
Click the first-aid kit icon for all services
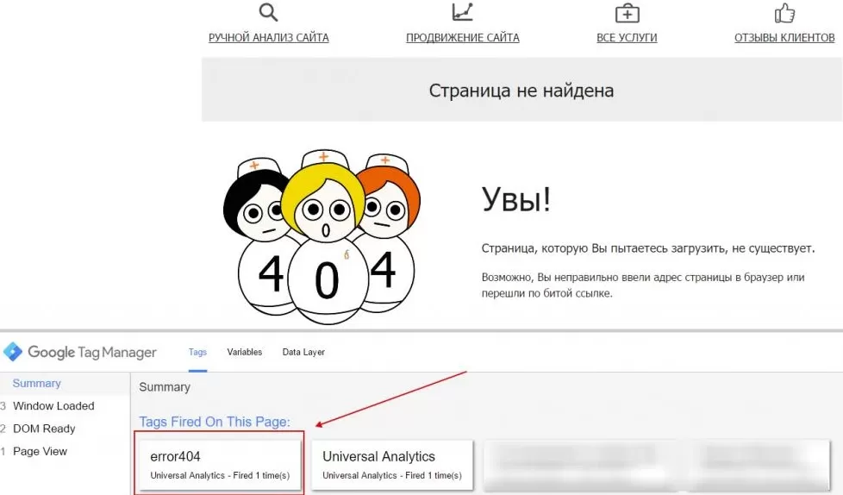627,13
